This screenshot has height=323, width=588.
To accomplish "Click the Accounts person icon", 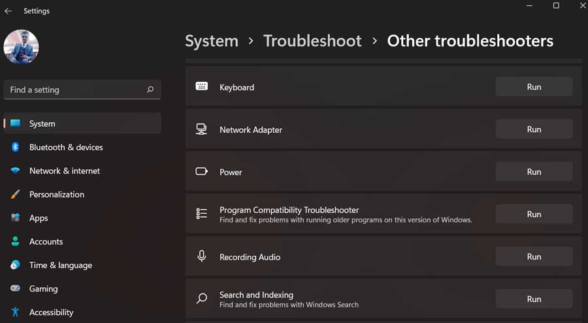I will coord(16,241).
